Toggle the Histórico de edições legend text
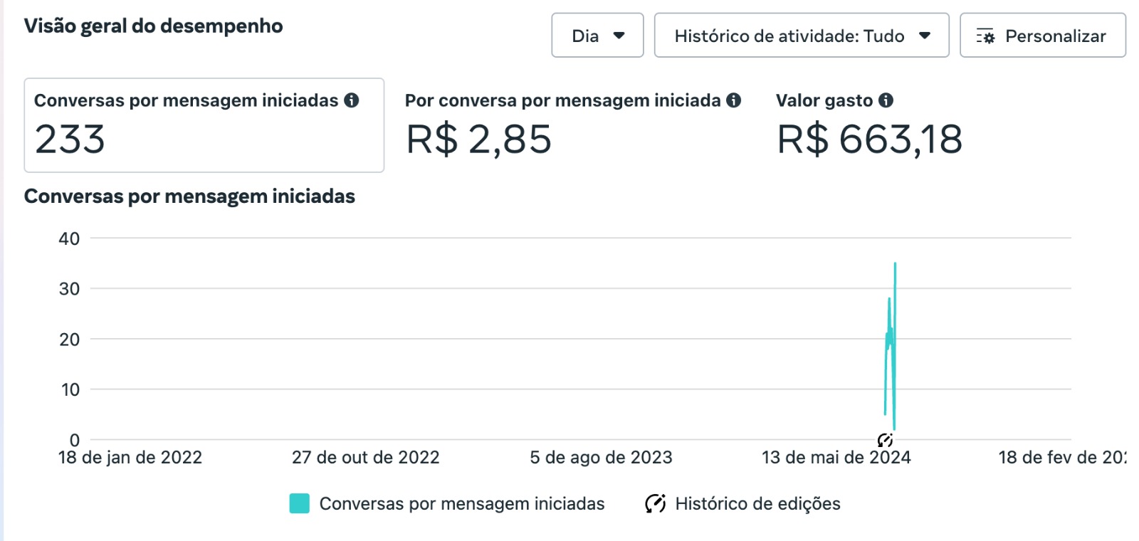The height and width of the screenshot is (541, 1139). pyautogui.click(x=757, y=504)
